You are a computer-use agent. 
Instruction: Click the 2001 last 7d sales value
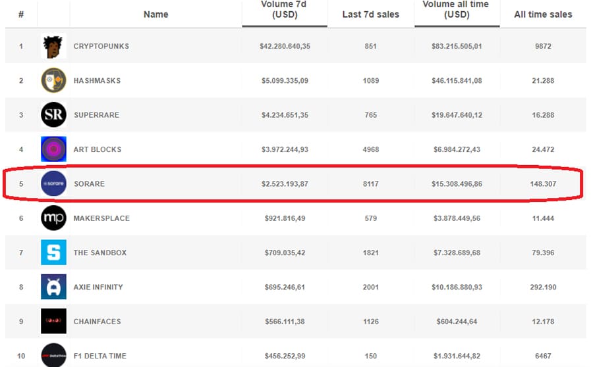(x=370, y=287)
